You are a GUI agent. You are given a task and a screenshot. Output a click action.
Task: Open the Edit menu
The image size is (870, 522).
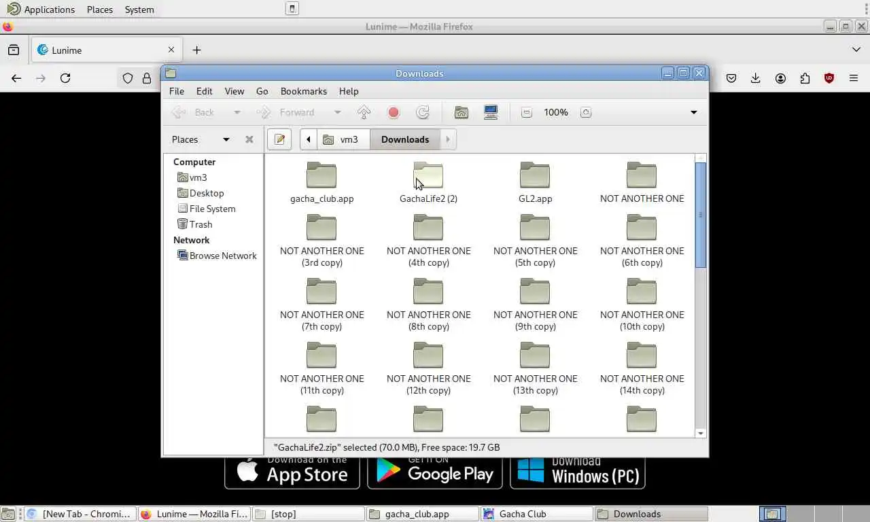[x=204, y=91]
